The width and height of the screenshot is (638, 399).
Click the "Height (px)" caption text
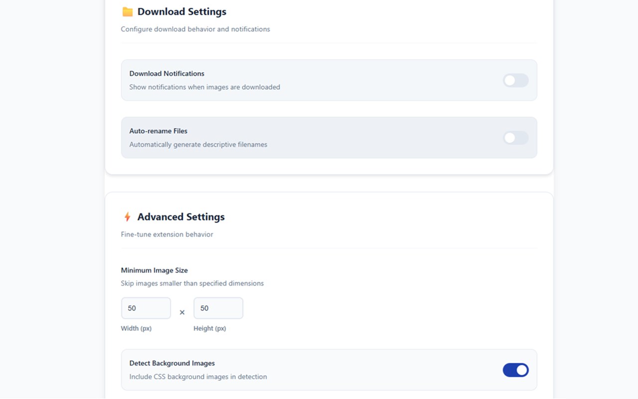[x=210, y=329]
